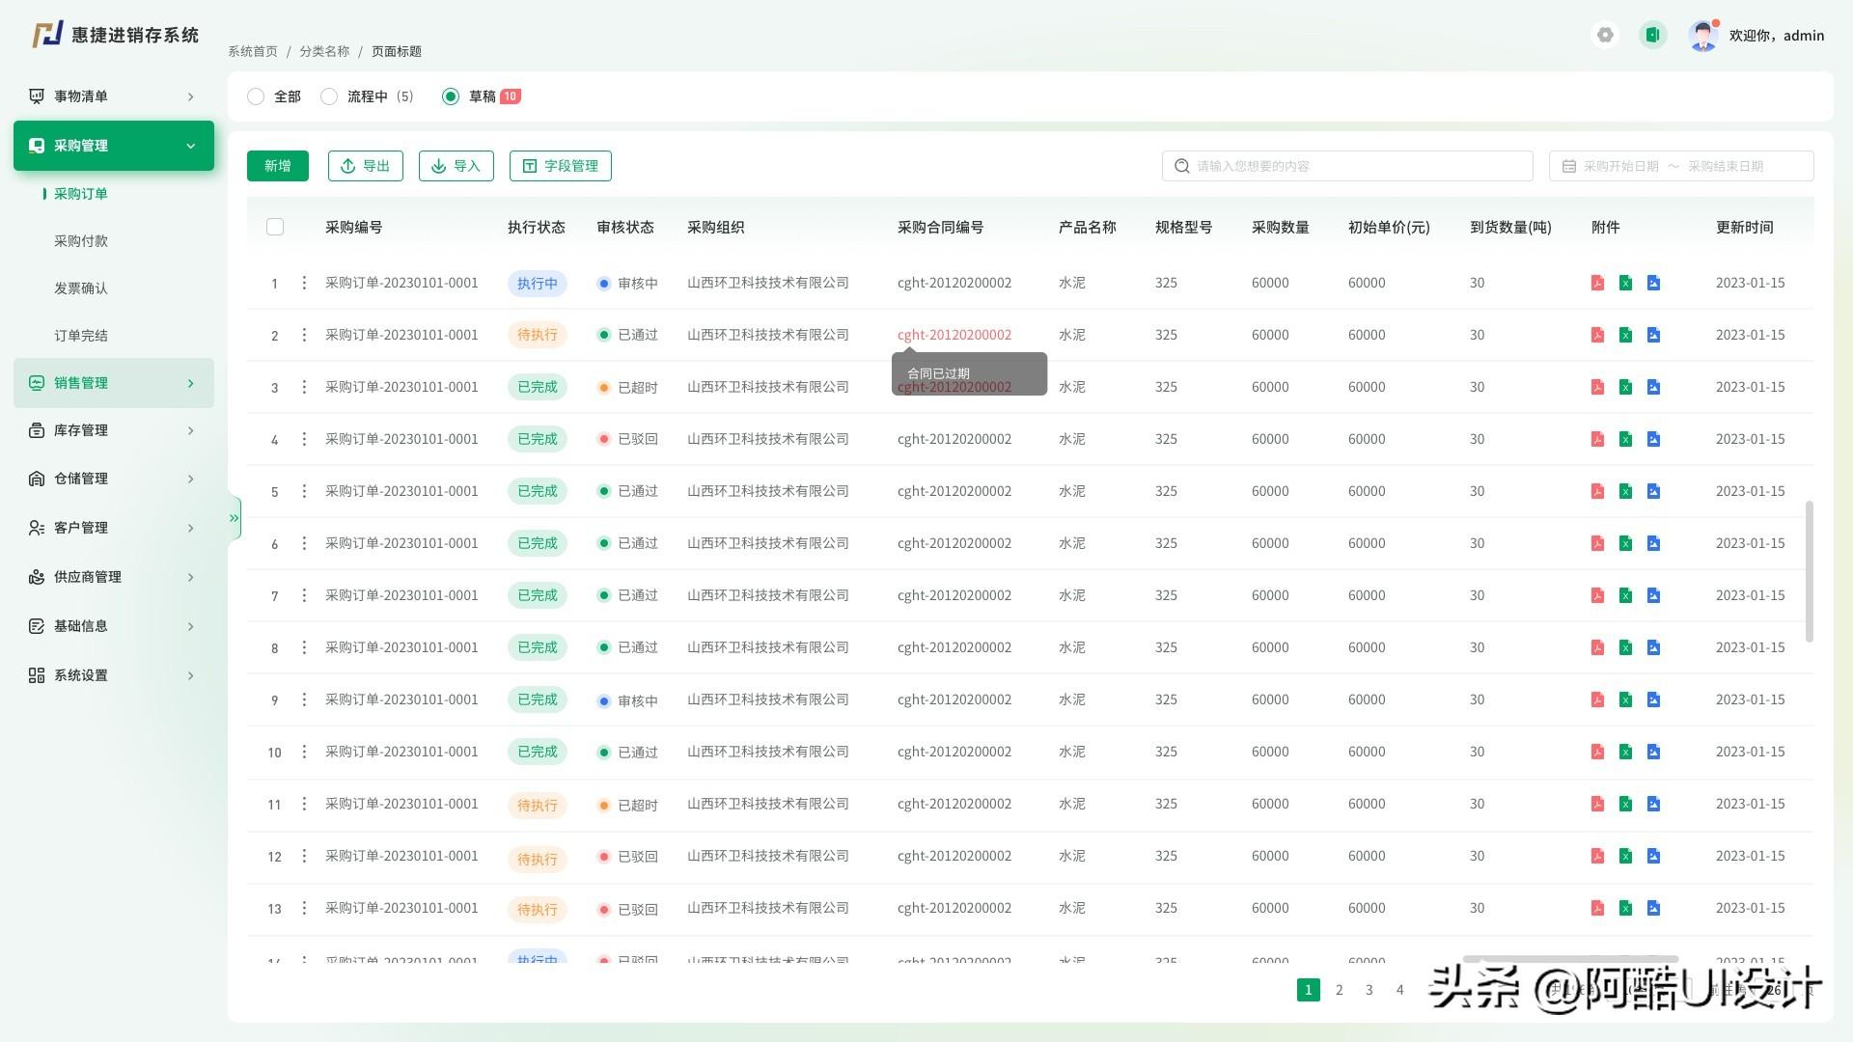This screenshot has height=1042, width=1853.
Task: Tick the select-all checkbox in table header
Action: [x=275, y=227]
